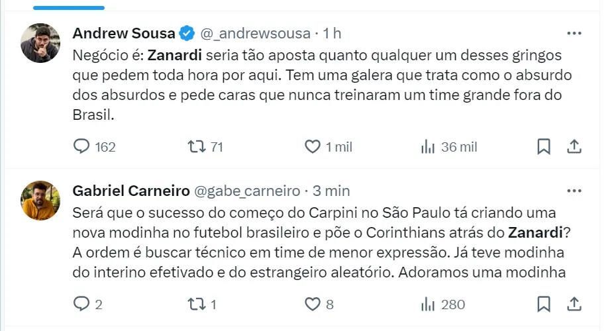Go to @gabe_carneiro handle link
This screenshot has height=331, width=612.
tap(246, 191)
